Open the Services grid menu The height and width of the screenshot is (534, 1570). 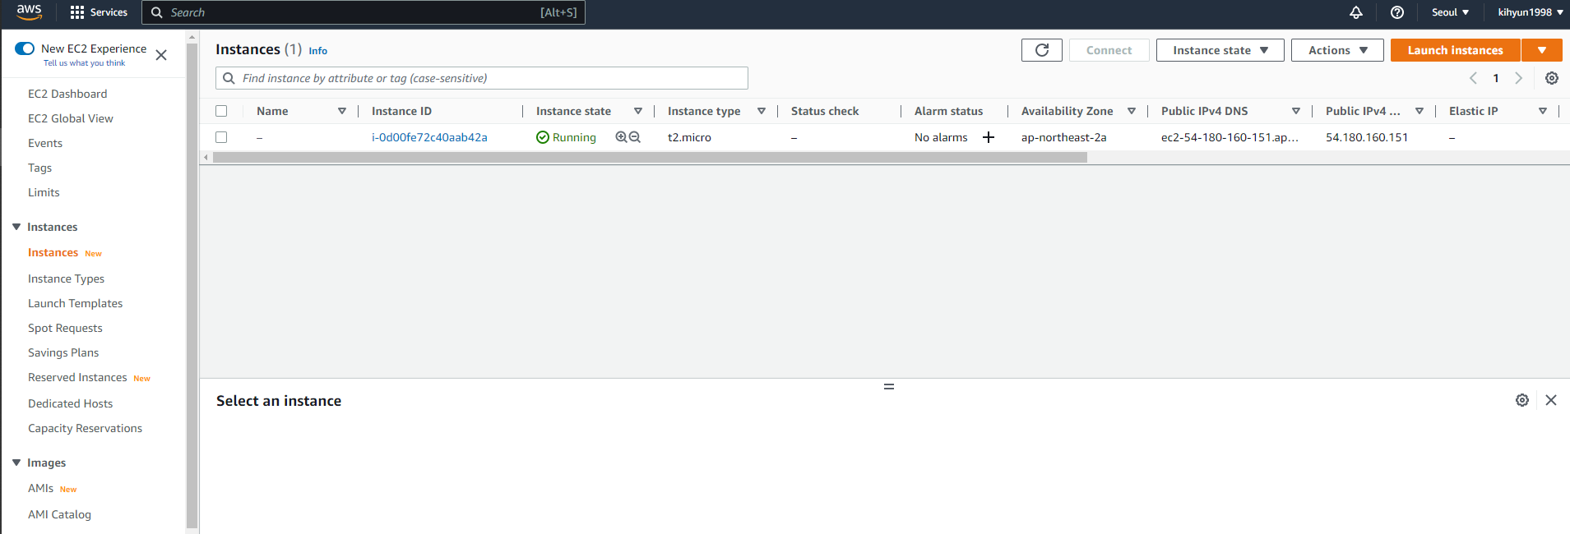pos(99,12)
